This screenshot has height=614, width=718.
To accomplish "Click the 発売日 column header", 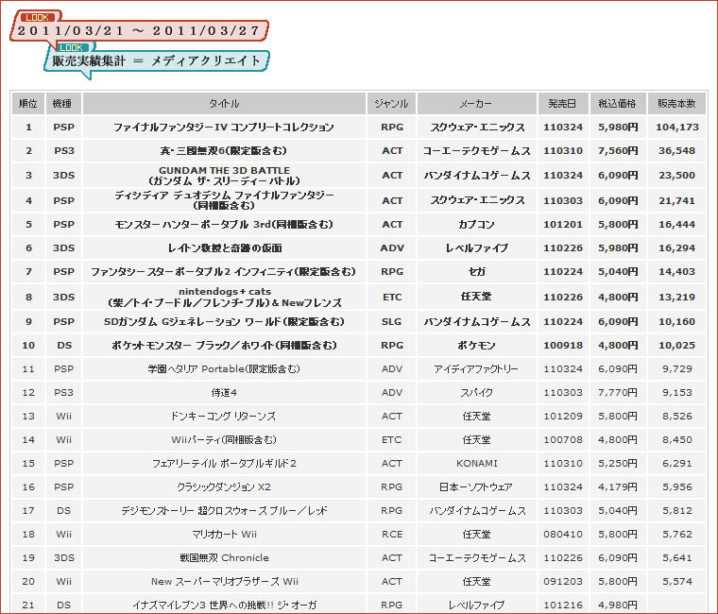I will tap(562, 104).
